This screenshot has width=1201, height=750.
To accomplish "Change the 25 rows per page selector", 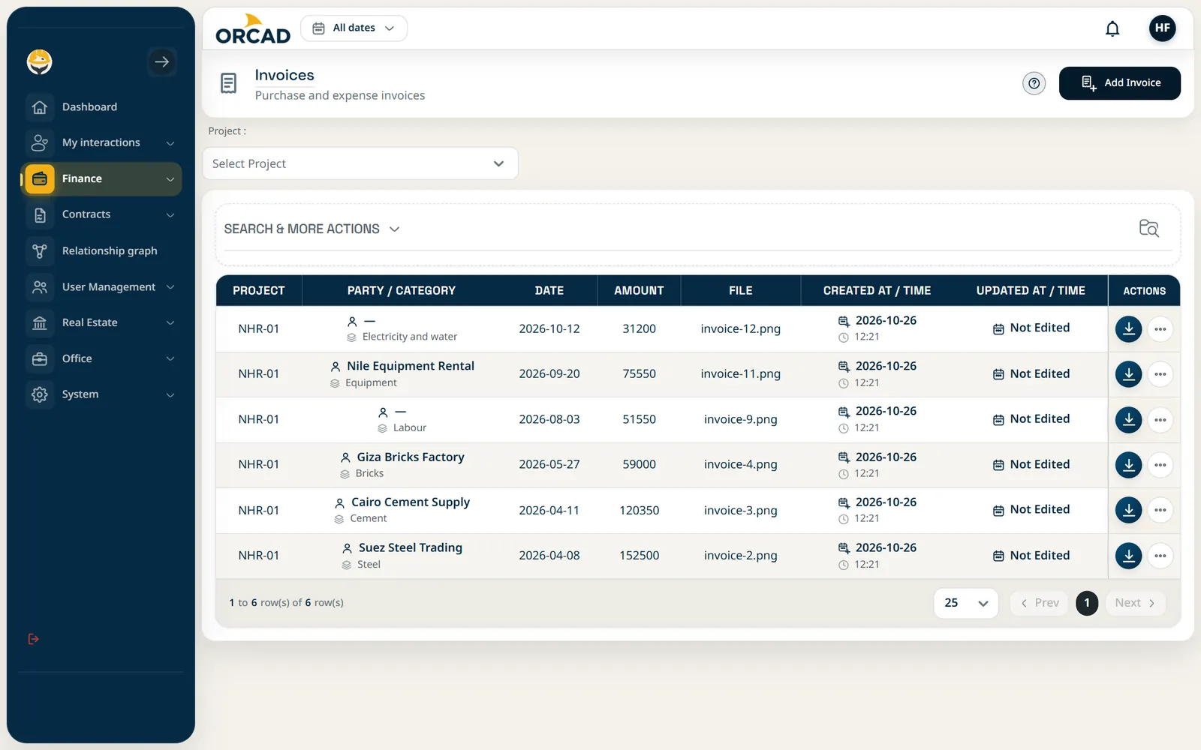I will tap(965, 603).
